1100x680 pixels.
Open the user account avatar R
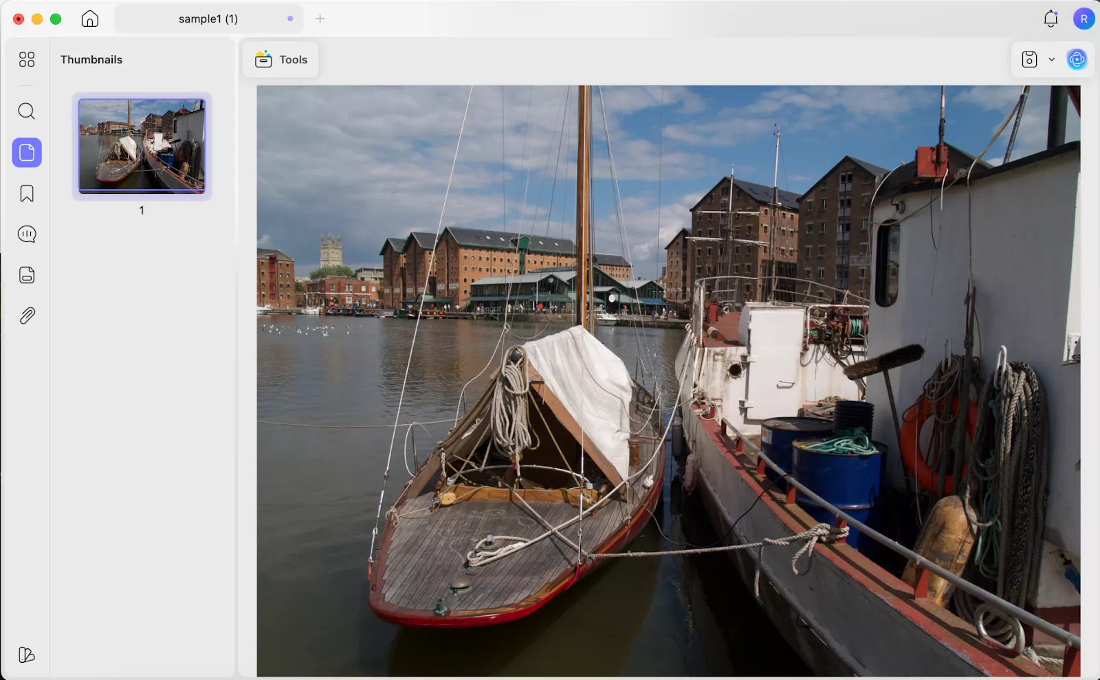[x=1083, y=19]
